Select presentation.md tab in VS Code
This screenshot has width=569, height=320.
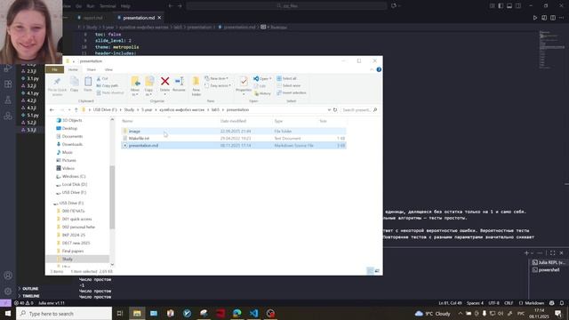pos(139,18)
